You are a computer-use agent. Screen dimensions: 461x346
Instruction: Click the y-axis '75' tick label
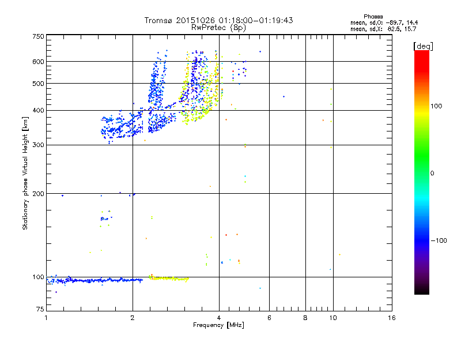click(40, 309)
